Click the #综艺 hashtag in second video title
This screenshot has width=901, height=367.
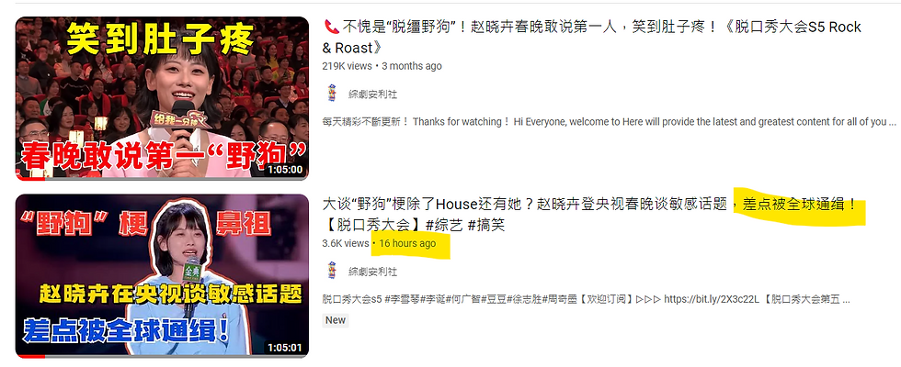pyautogui.click(x=444, y=225)
